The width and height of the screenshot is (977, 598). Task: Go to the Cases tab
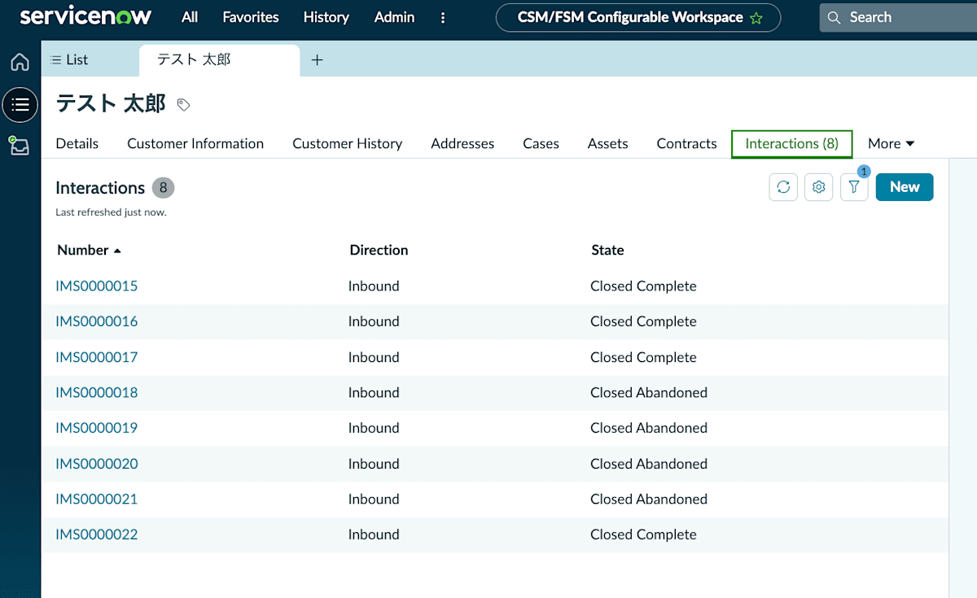click(x=541, y=144)
